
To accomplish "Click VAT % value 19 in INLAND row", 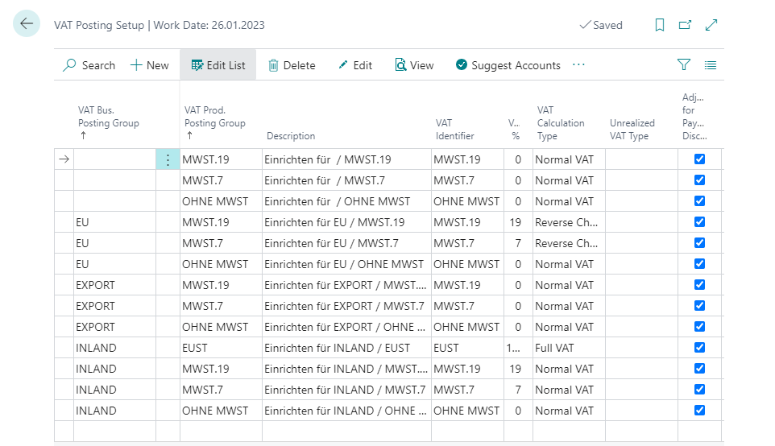I will [x=518, y=369].
